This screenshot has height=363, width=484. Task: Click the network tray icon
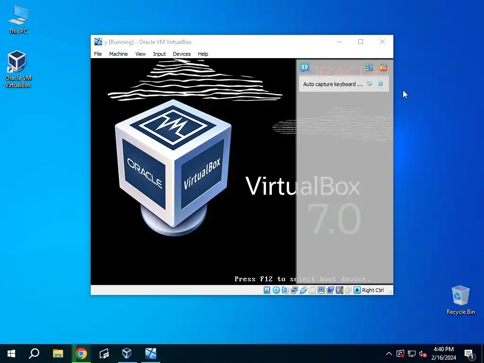(x=412, y=354)
